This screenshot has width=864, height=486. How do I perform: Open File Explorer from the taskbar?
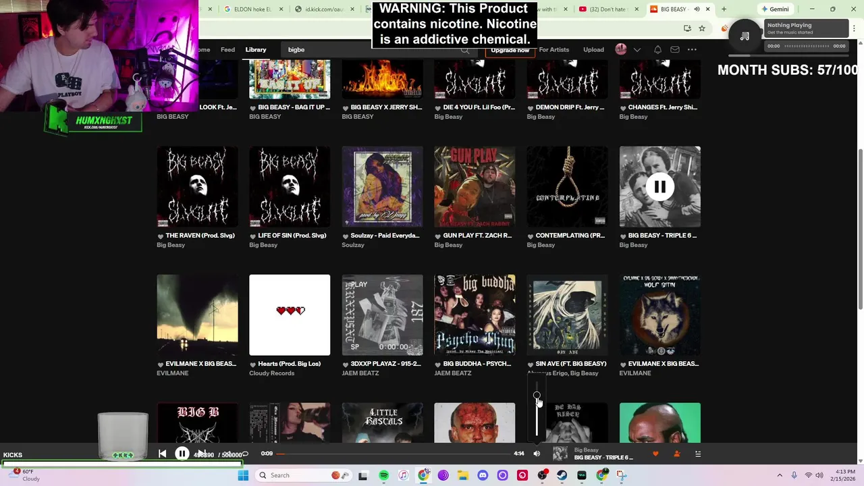pos(463,475)
